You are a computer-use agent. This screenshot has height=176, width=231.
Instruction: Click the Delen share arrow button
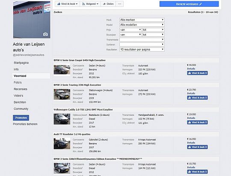(x=108, y=4)
